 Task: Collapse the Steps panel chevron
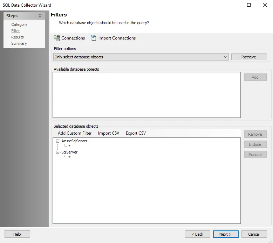click(40, 16)
